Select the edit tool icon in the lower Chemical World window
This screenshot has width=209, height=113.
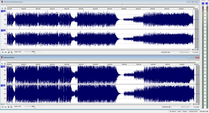point(5,64)
